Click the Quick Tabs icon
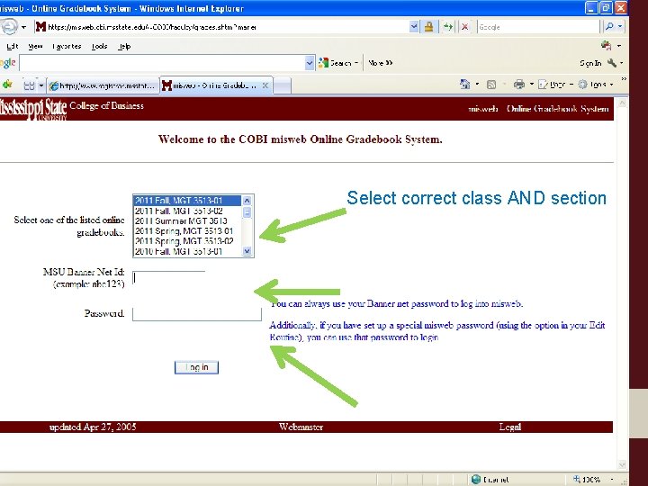Image resolution: width=648 pixels, height=486 pixels. pyautogui.click(x=29, y=85)
